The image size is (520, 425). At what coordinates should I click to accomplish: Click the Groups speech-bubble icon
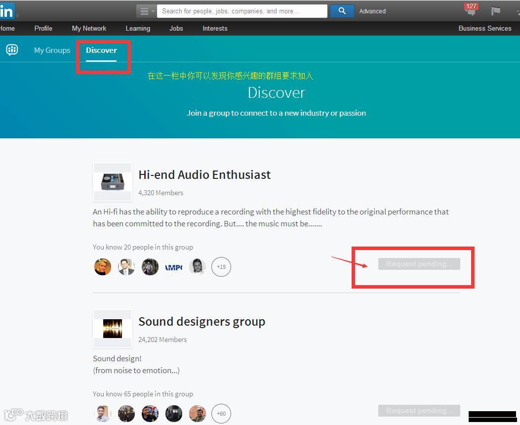coord(12,50)
